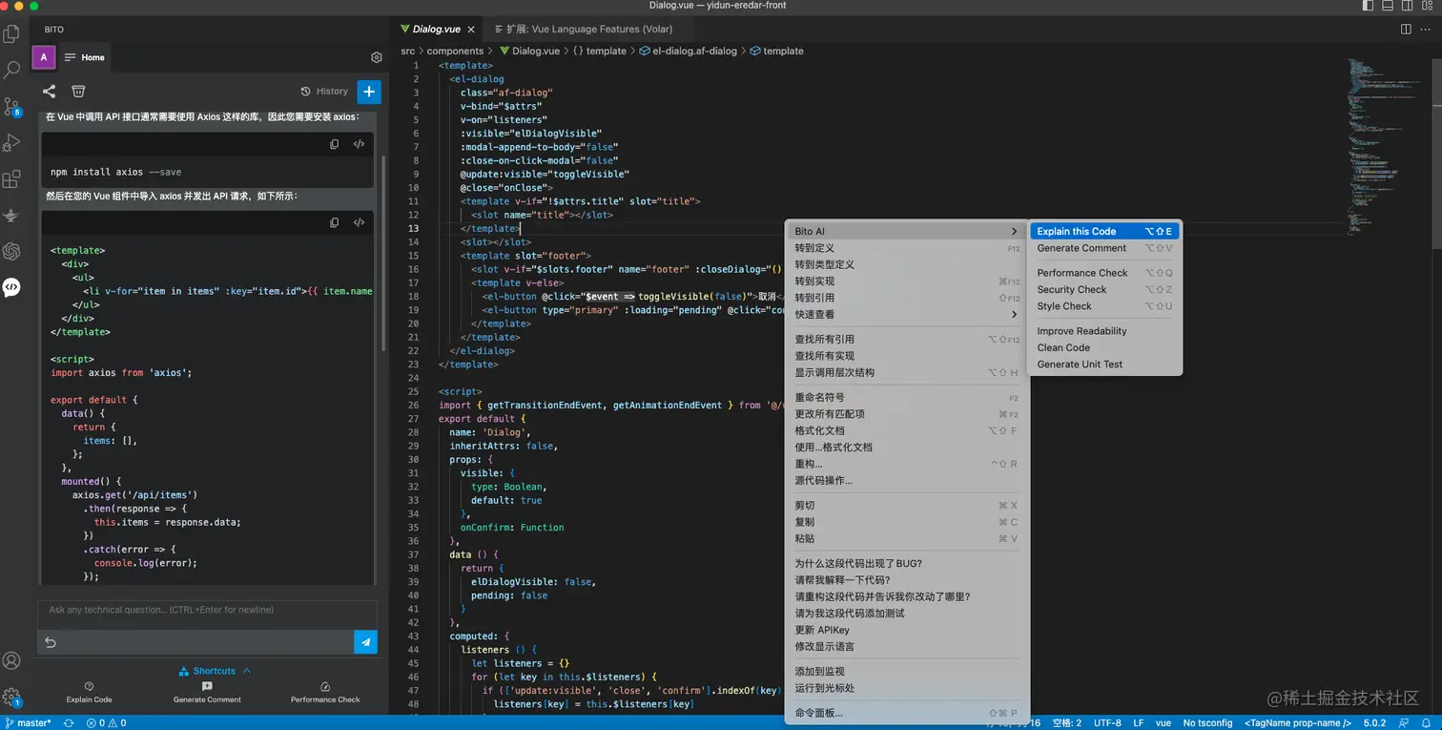Select the Home tab in Bito panel
Viewport: 1442px width, 730px height.
tap(85, 57)
